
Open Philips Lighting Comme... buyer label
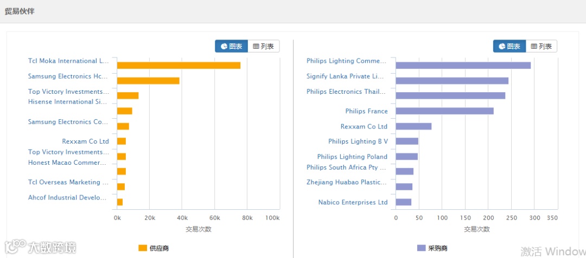coord(347,61)
